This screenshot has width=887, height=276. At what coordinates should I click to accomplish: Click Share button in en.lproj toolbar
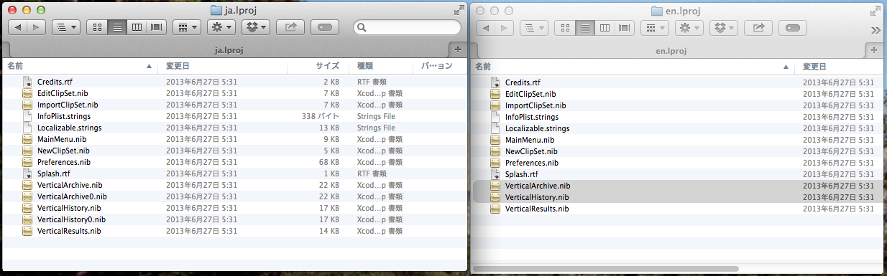[x=758, y=28]
